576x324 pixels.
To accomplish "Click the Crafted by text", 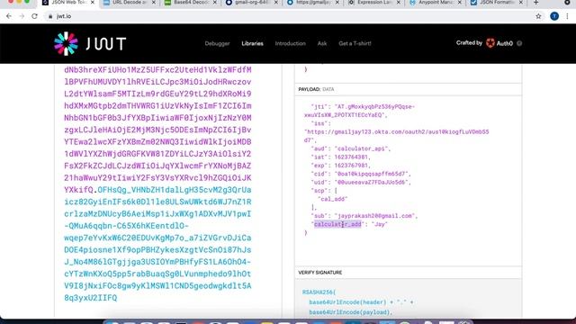I will [469, 42].
